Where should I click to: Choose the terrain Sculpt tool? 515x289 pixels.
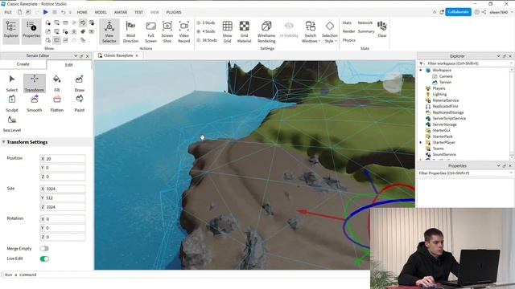tap(12, 104)
